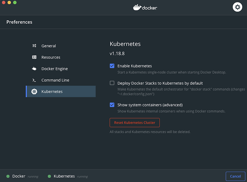Image resolution: width=247 pixels, height=182 pixels.
Task: Close the window with red button
Action: click(x=3, y=2)
